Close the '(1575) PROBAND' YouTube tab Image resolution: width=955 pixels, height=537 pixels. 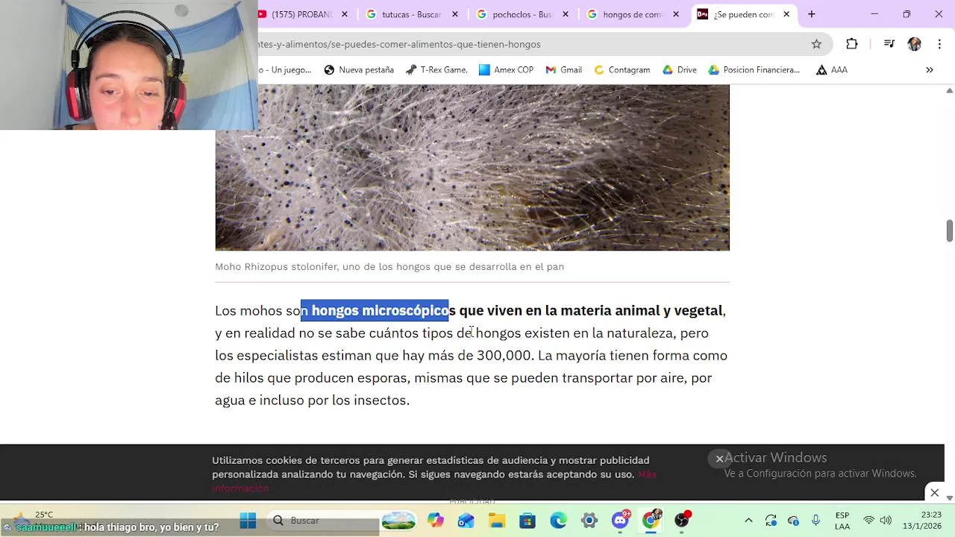345,14
